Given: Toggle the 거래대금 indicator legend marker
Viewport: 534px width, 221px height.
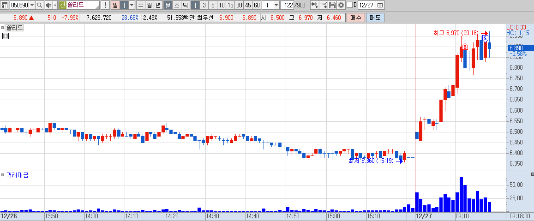Looking at the screenshot, I should 3,175.
